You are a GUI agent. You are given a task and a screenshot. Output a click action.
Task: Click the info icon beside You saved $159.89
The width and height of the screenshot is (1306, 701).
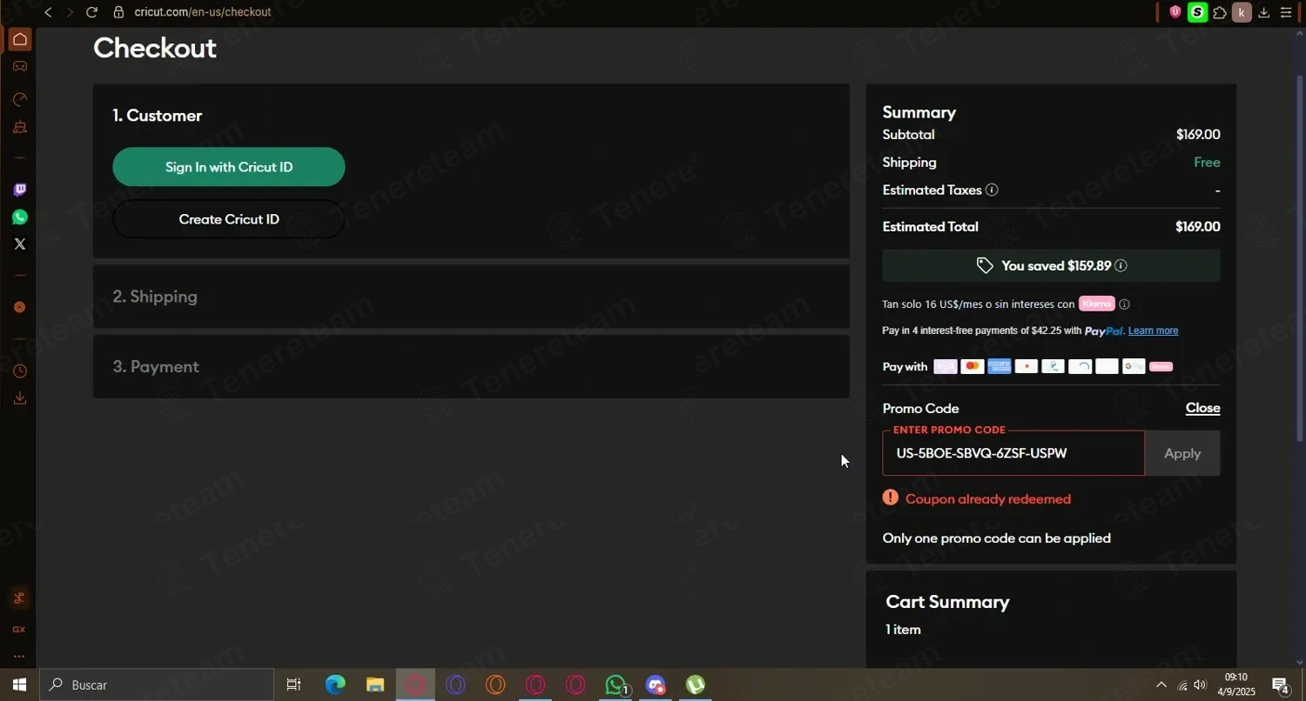pyautogui.click(x=1121, y=266)
